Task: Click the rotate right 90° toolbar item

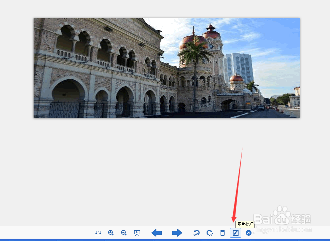Action: 209,233
